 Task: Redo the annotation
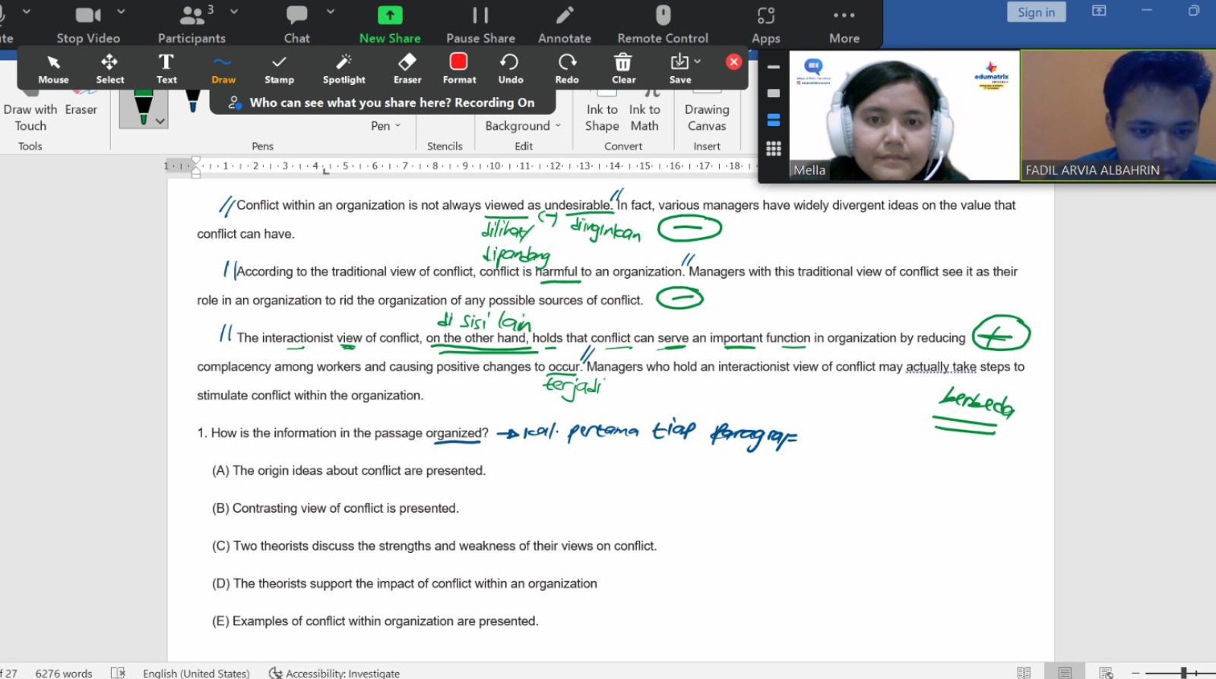point(567,68)
